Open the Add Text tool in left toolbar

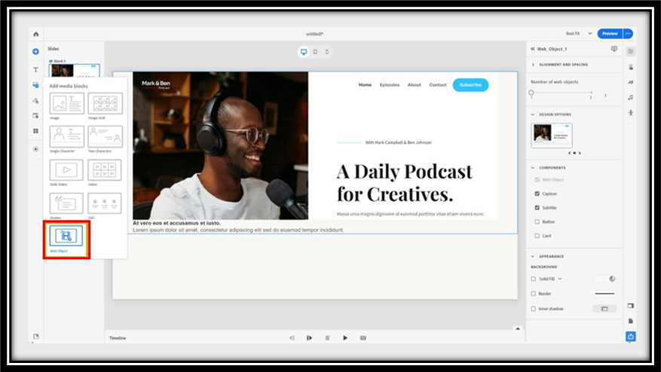pos(35,69)
